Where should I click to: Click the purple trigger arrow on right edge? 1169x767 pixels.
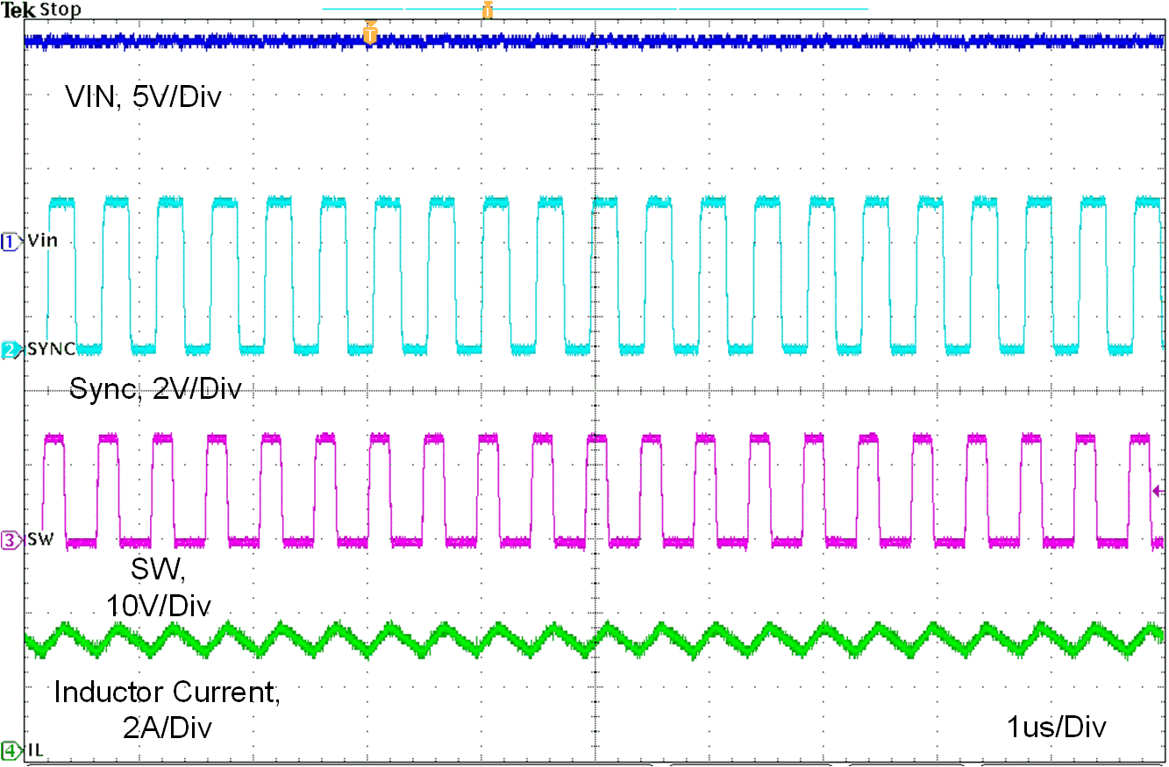coord(1159,493)
